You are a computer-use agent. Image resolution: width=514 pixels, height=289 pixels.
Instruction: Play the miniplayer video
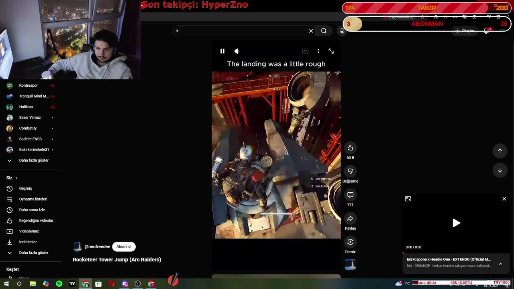[456, 223]
